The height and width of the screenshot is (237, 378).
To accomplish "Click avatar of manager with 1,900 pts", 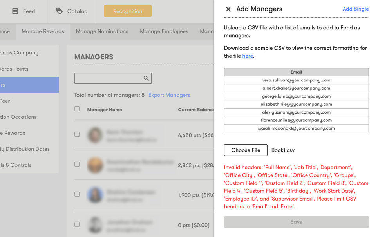I will pyautogui.click(x=95, y=195).
